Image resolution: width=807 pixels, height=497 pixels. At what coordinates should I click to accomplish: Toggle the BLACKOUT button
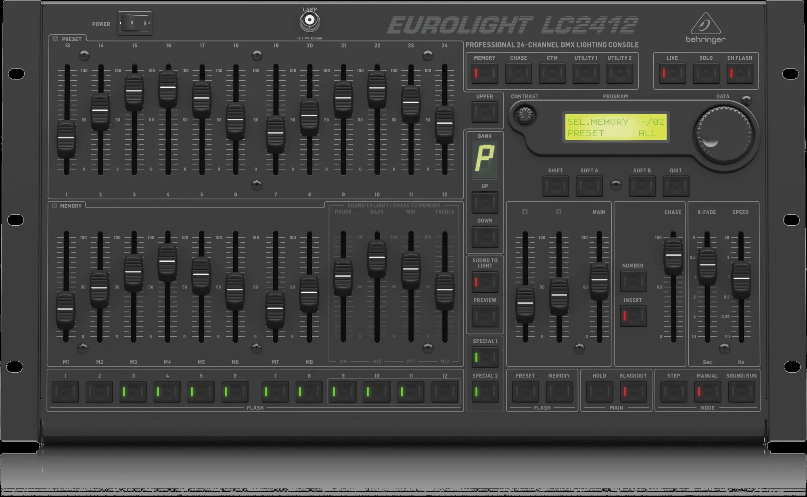[633, 391]
